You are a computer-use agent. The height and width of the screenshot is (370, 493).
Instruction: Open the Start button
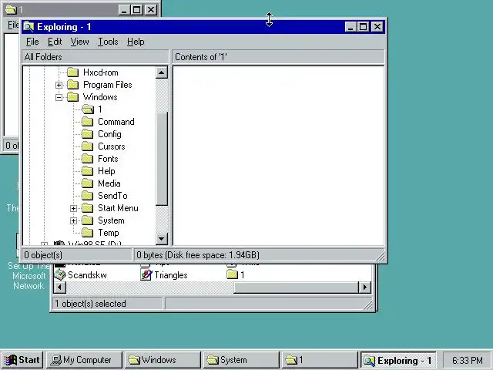click(22, 360)
